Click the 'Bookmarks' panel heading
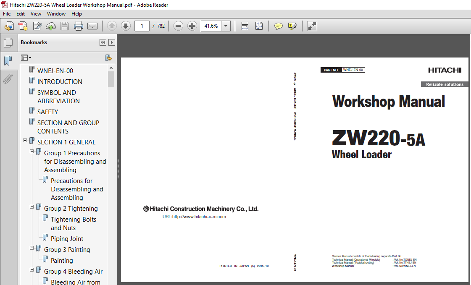Screen dimensions: 471x285 [34, 42]
